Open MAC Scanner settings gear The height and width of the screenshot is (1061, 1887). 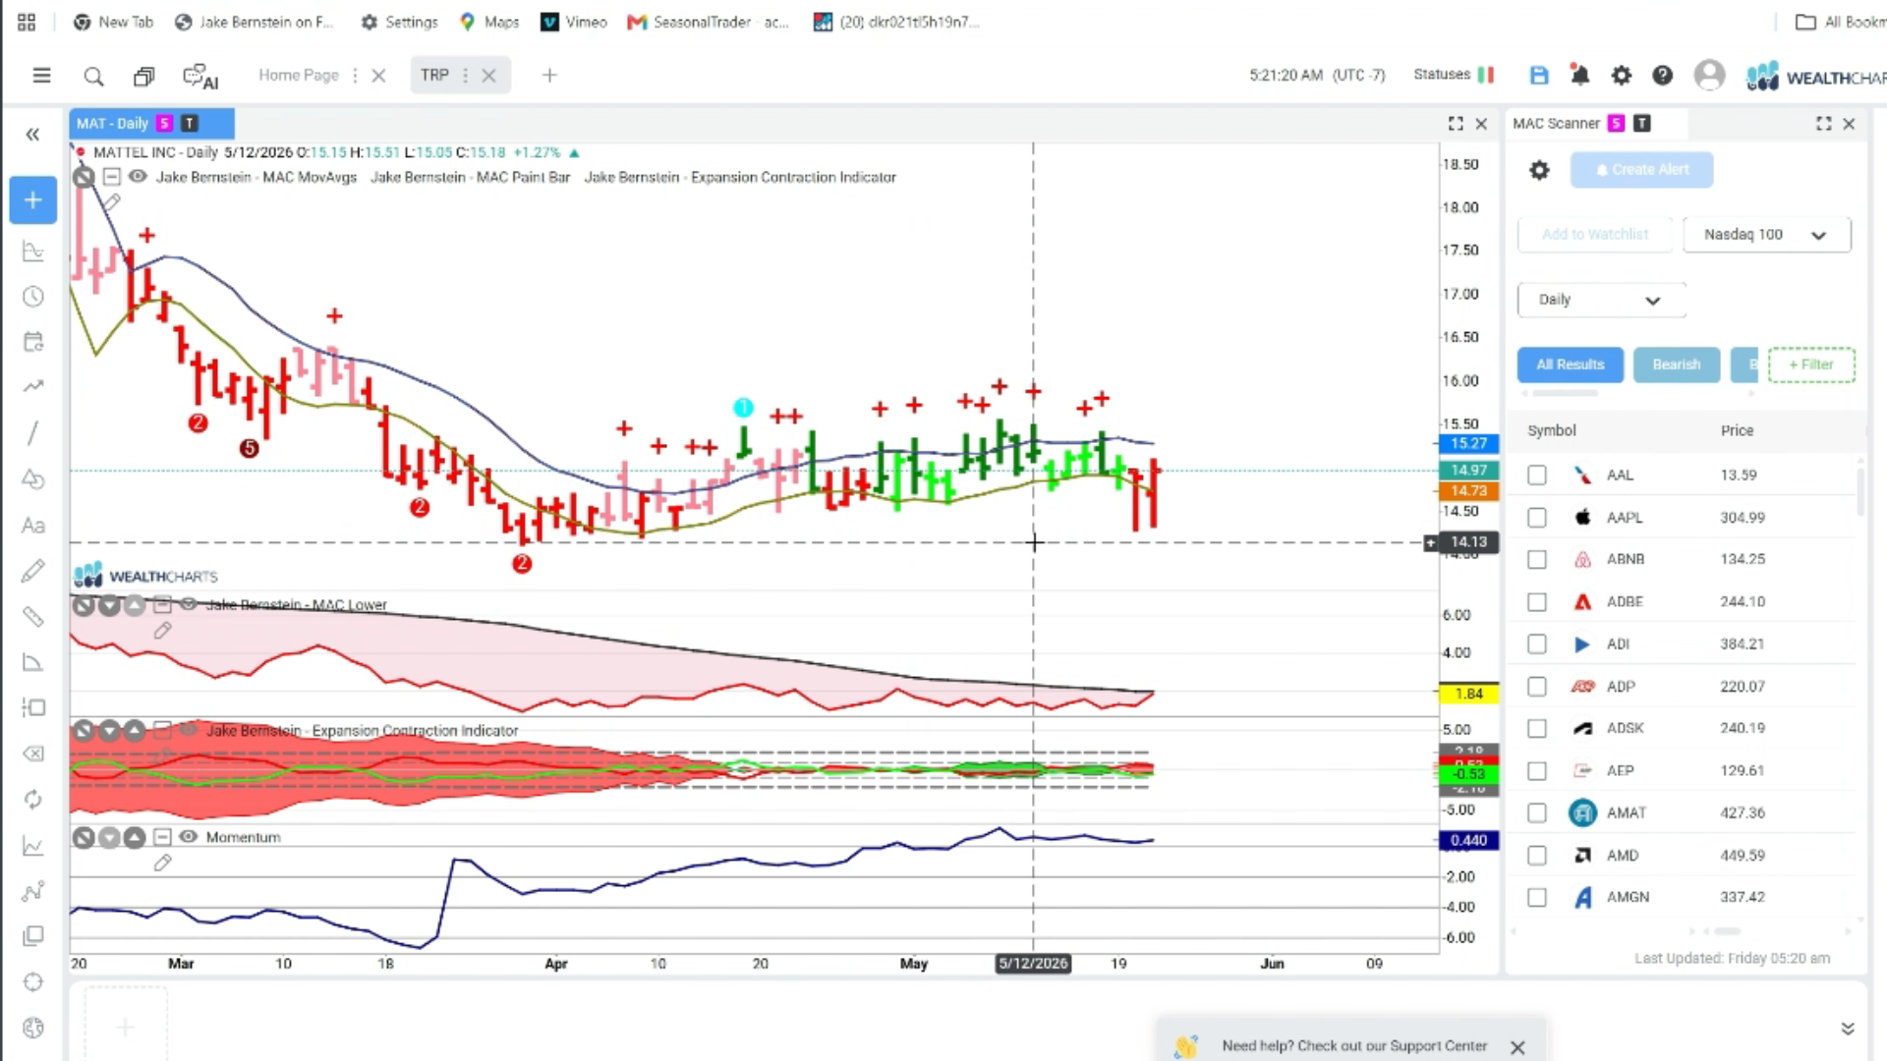pyautogui.click(x=1539, y=170)
